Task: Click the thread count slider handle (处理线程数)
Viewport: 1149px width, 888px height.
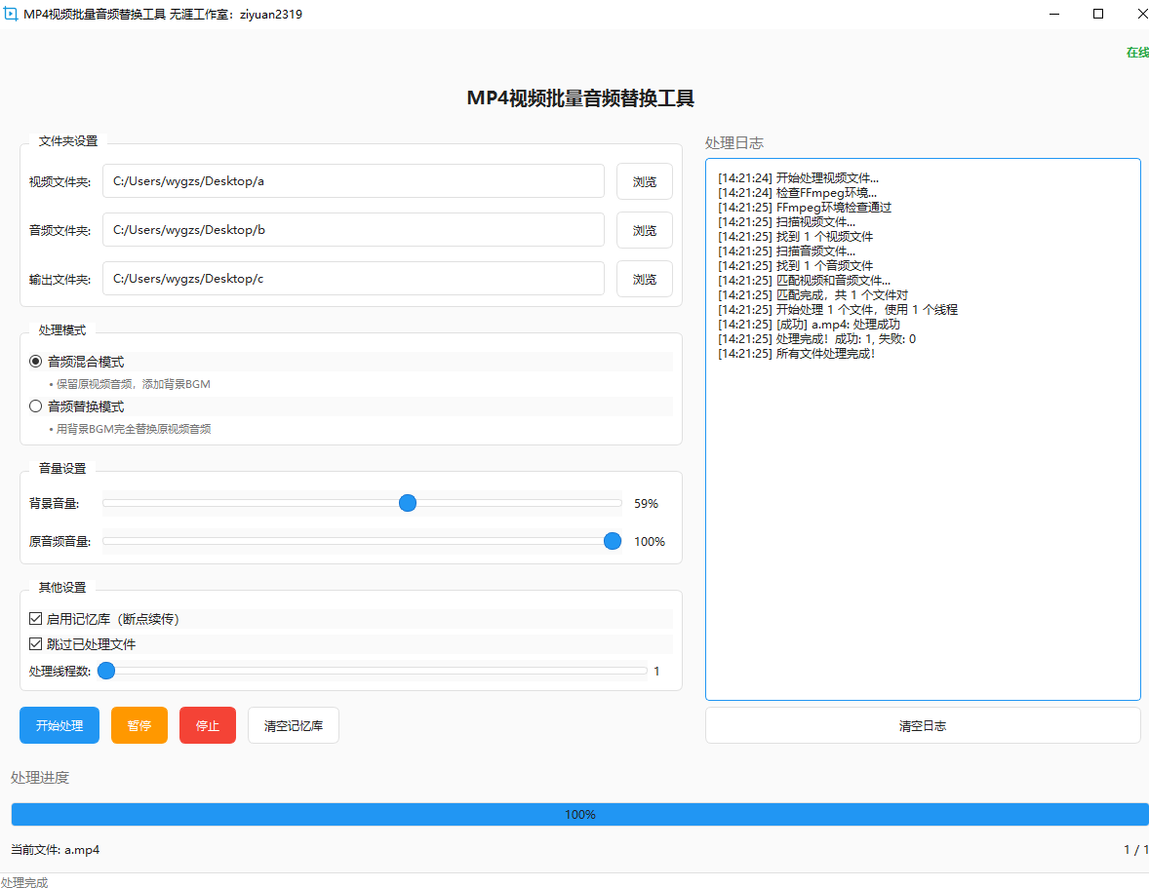Action: [106, 671]
